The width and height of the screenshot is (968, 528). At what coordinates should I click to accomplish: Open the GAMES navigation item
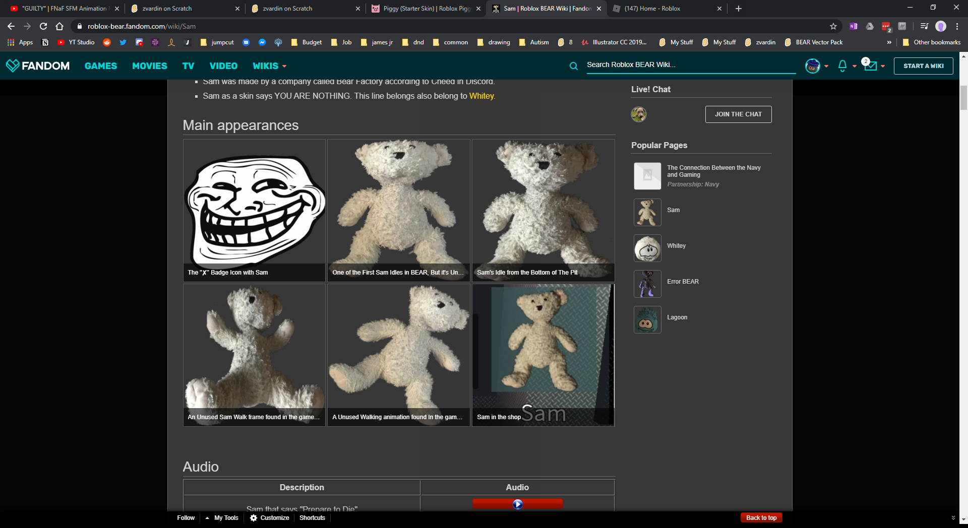coord(101,66)
